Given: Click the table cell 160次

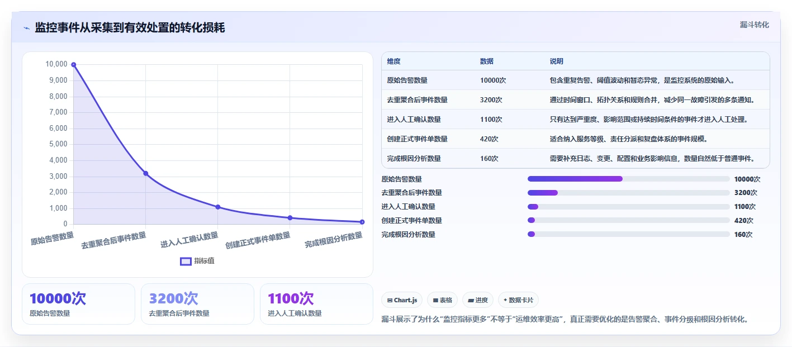Looking at the screenshot, I should [489, 159].
